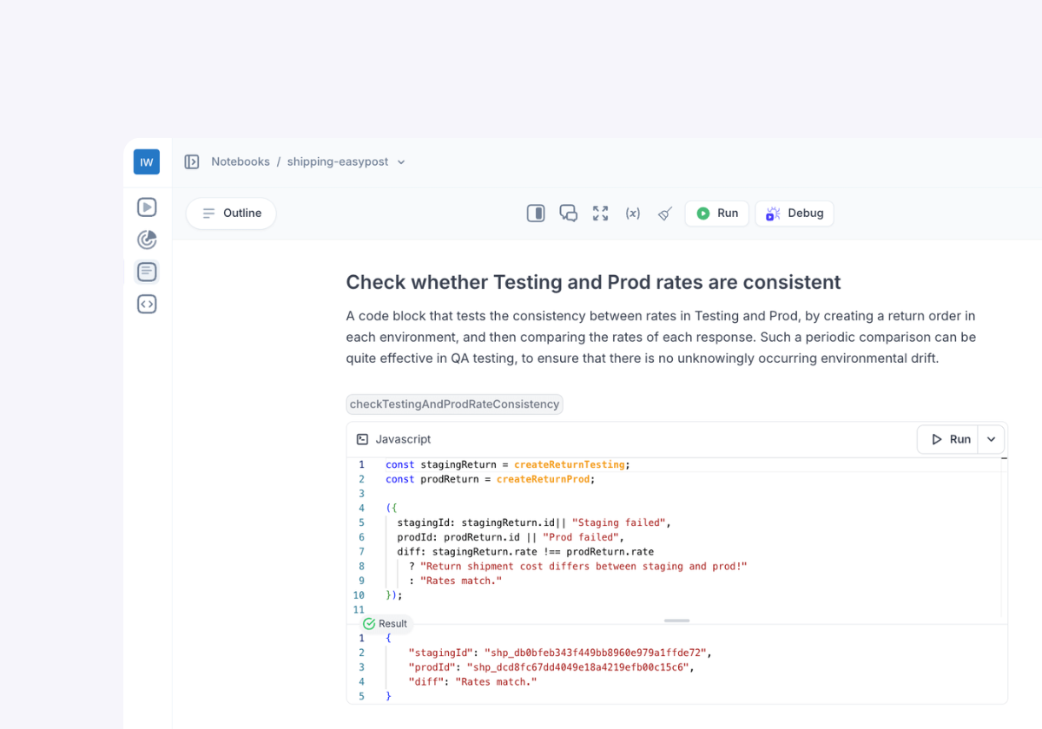
Task: Open the analytics pie chart sidebar icon
Action: coord(147,240)
